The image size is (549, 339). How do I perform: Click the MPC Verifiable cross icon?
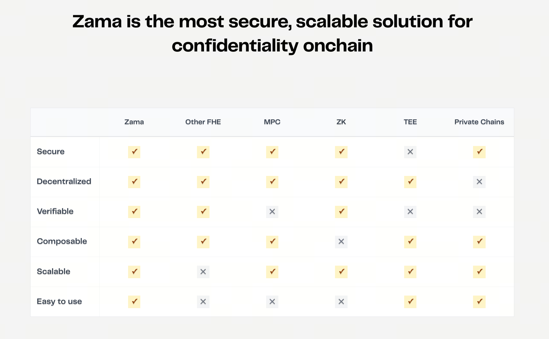(272, 212)
